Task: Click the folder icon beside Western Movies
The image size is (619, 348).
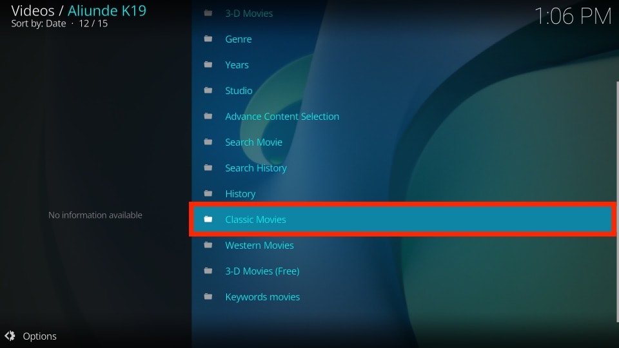Action: tap(208, 245)
